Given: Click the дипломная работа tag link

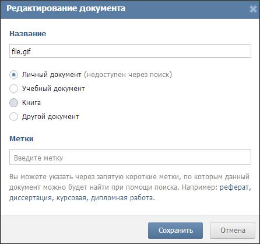Looking at the screenshot, I should click(x=122, y=198).
